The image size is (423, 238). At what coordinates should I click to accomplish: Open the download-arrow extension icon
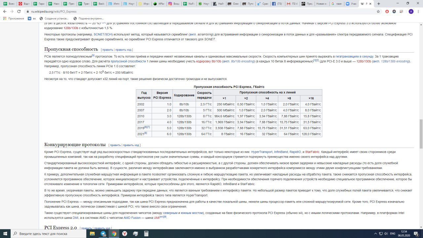394,11
